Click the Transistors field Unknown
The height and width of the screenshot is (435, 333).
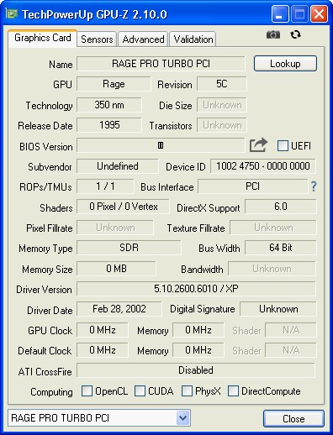pyautogui.click(x=222, y=125)
